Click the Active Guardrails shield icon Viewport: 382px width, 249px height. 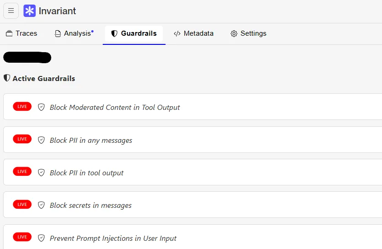pos(7,78)
